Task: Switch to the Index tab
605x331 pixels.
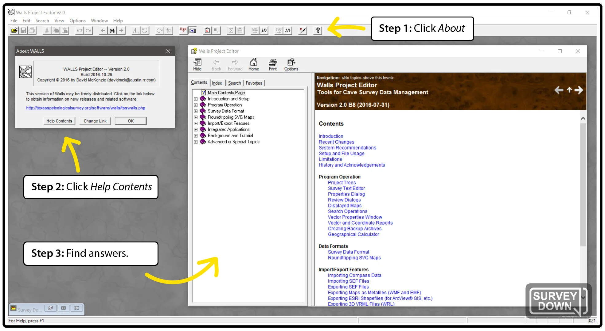Action: tap(217, 83)
